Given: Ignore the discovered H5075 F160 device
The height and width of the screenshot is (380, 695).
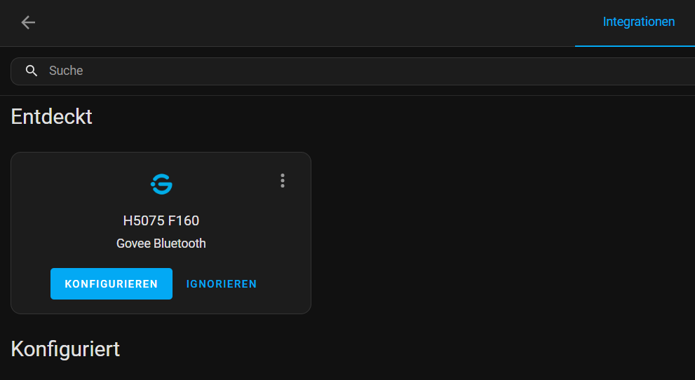Looking at the screenshot, I should (x=221, y=284).
